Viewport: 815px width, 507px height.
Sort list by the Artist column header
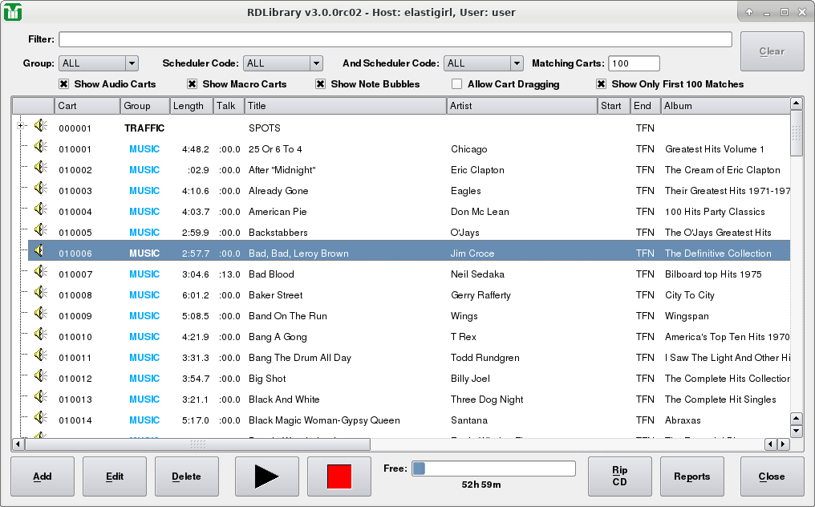point(521,106)
